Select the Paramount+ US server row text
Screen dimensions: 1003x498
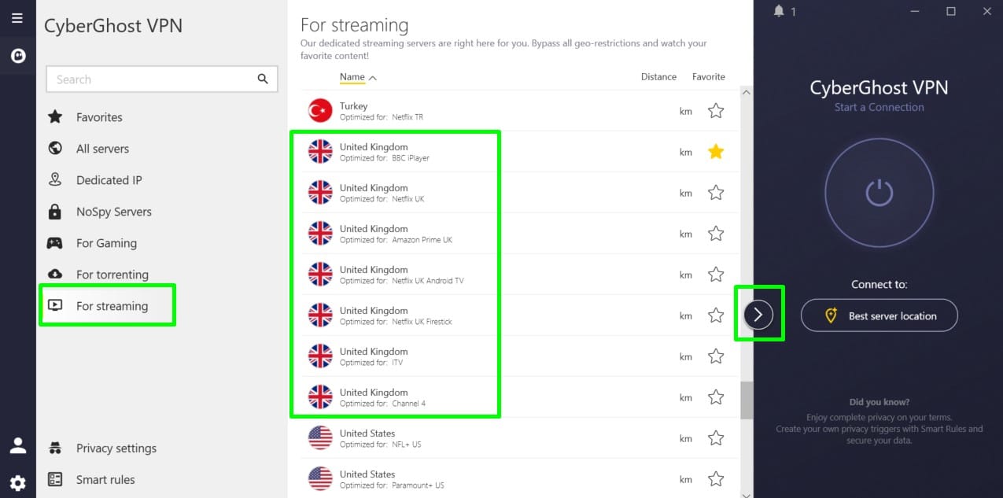[x=391, y=479]
